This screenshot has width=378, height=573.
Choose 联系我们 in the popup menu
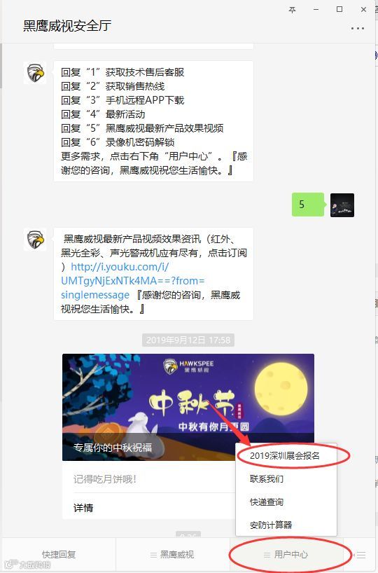(267, 478)
